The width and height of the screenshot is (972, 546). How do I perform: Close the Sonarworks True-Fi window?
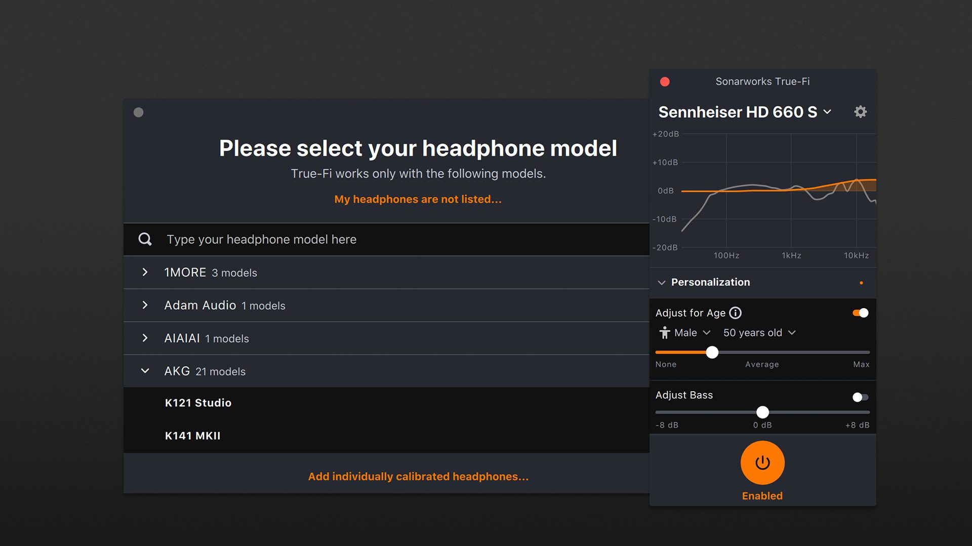tap(665, 82)
